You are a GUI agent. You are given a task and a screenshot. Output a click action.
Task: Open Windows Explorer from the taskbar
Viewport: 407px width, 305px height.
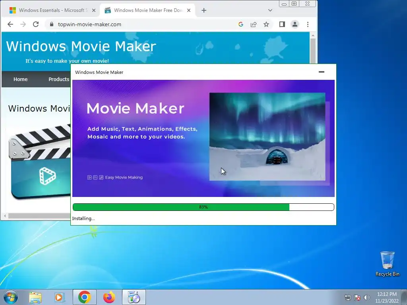click(x=35, y=297)
